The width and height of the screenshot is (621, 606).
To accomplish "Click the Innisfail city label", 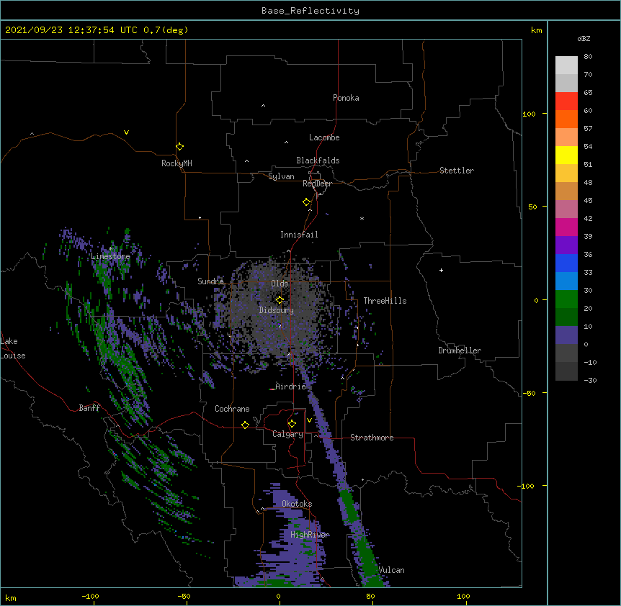I will (299, 235).
